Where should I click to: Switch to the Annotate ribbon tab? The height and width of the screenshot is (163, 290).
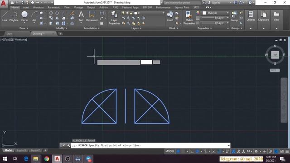(38, 7)
